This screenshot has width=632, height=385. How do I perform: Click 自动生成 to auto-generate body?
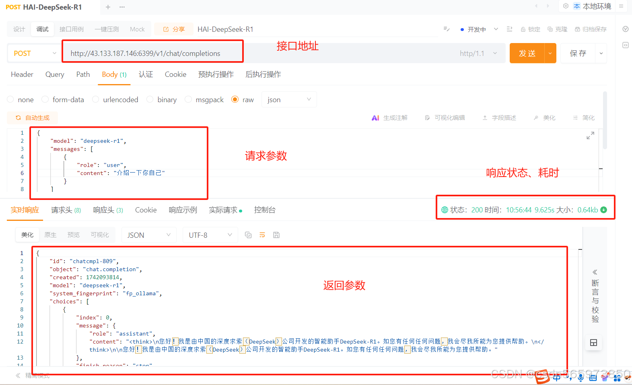point(33,118)
